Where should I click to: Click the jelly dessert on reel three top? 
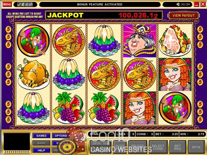click(x=104, y=41)
